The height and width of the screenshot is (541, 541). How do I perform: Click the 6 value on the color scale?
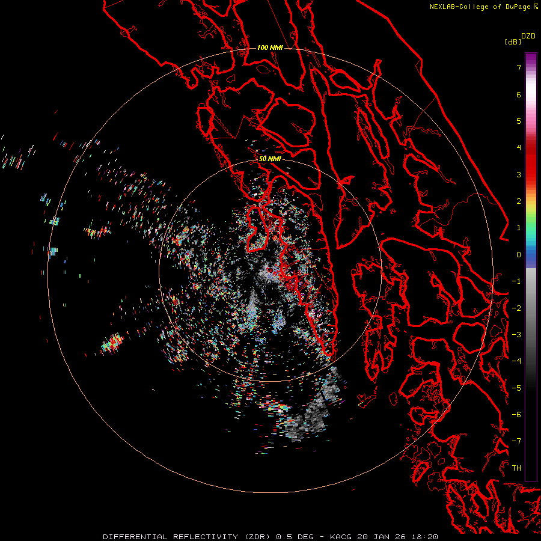(519, 94)
